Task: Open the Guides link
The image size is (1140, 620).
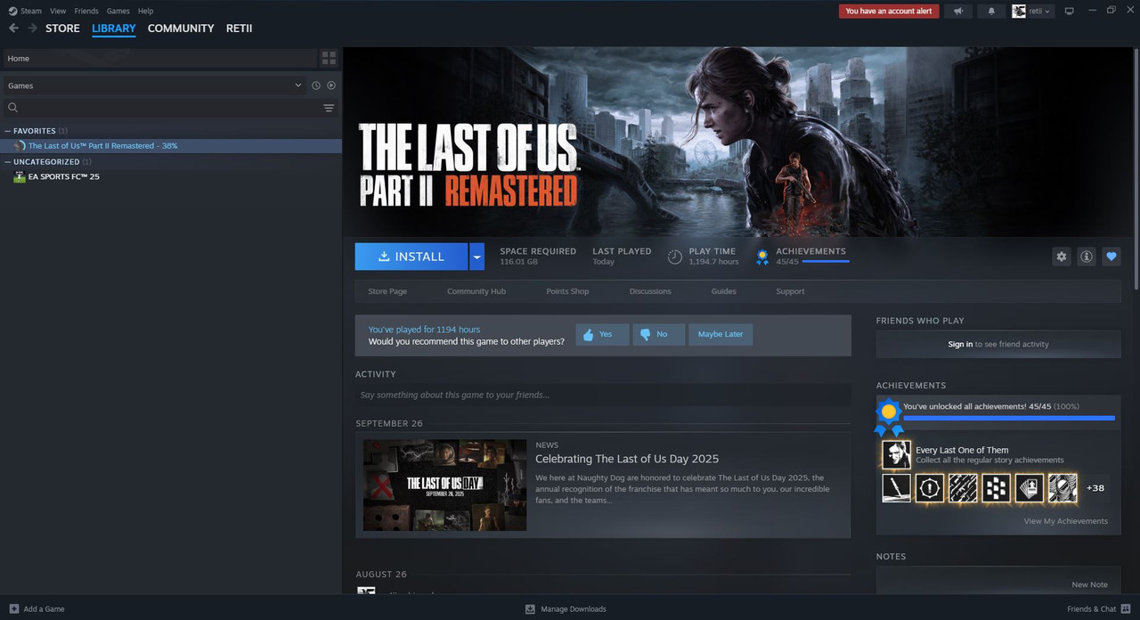Action: point(723,291)
